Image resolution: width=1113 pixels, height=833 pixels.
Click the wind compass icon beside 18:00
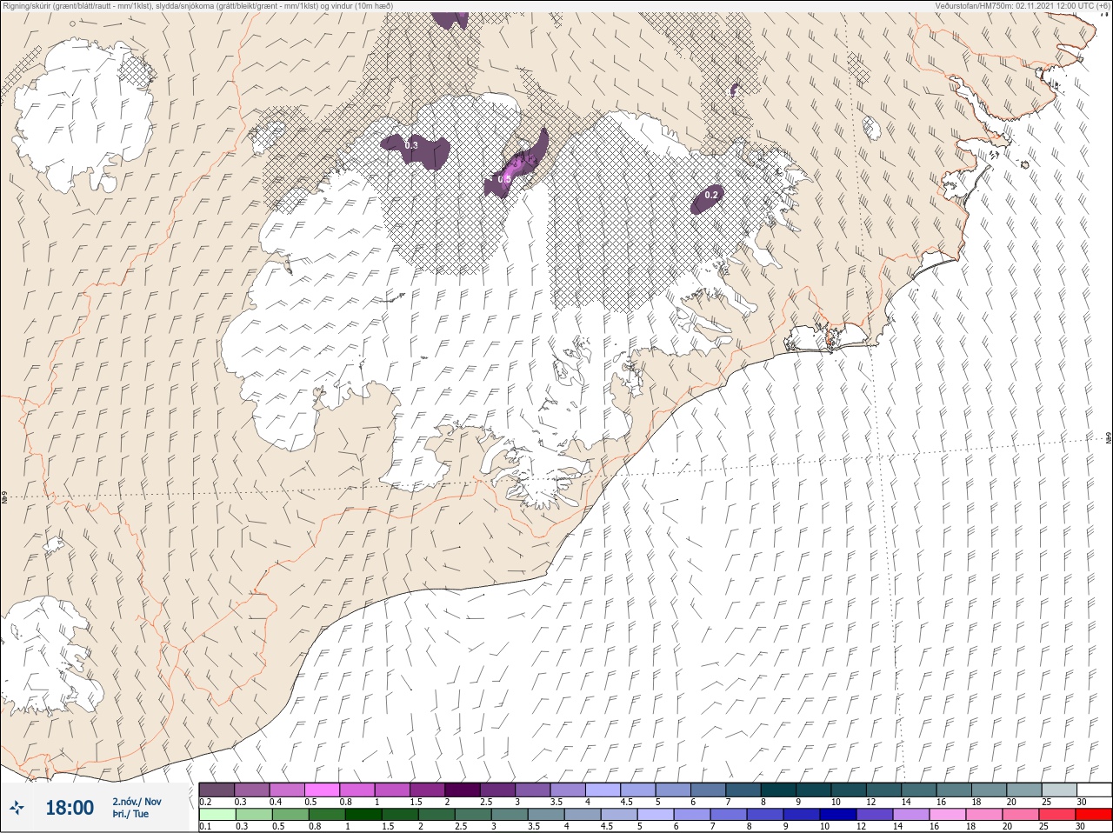(17, 808)
